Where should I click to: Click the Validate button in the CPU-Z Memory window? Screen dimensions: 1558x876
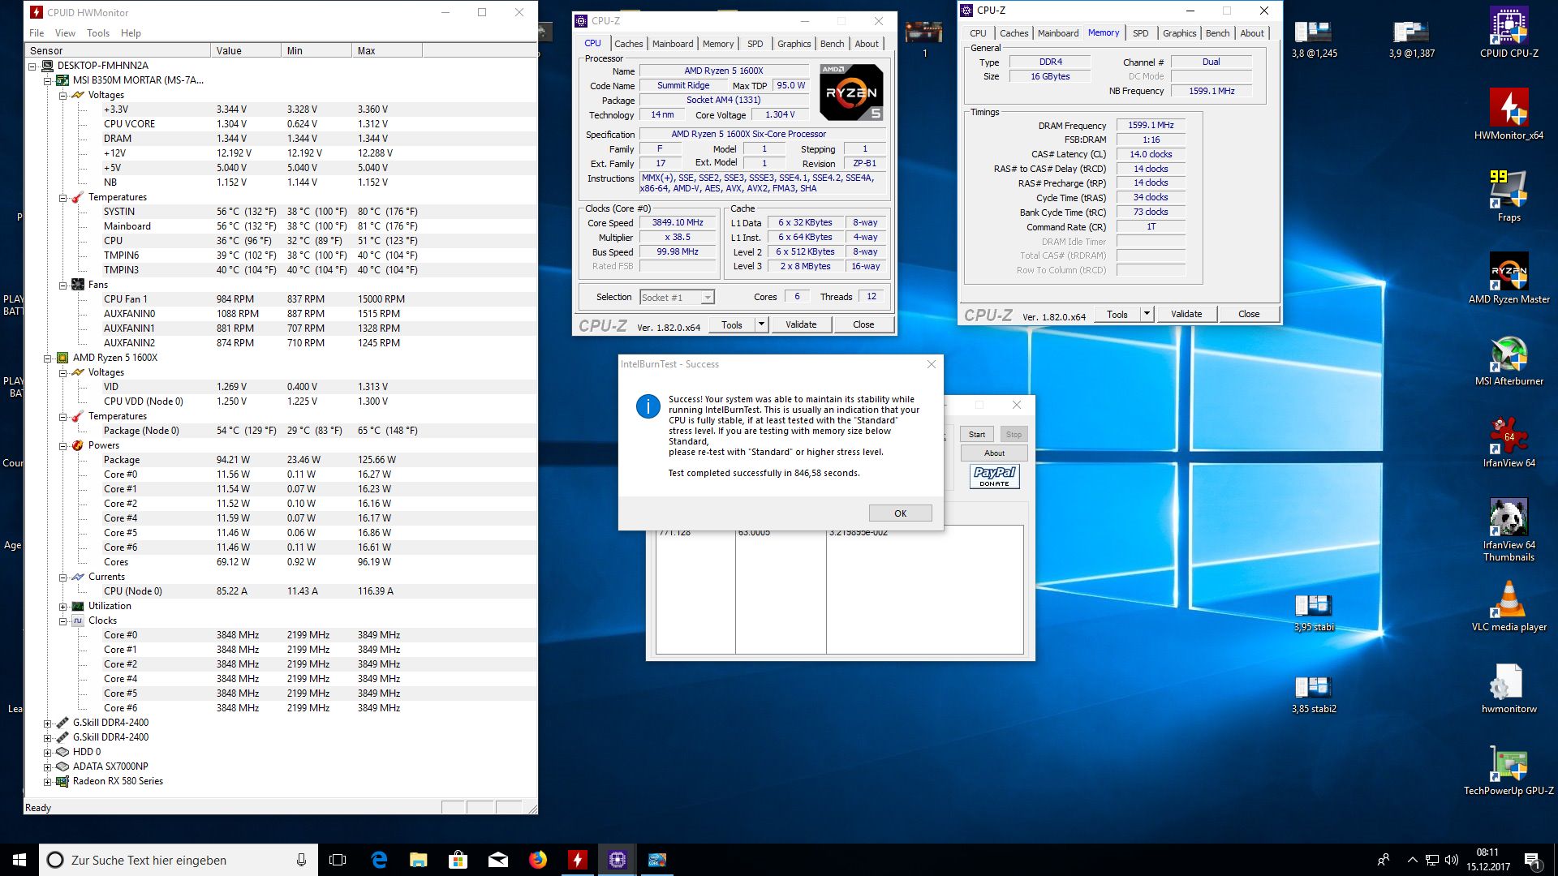[x=1186, y=314]
